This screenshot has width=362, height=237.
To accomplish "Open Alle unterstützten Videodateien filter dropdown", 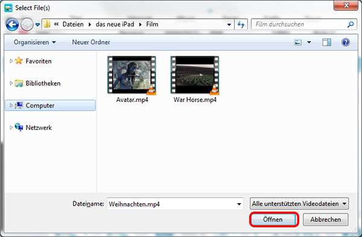I will tap(299, 204).
